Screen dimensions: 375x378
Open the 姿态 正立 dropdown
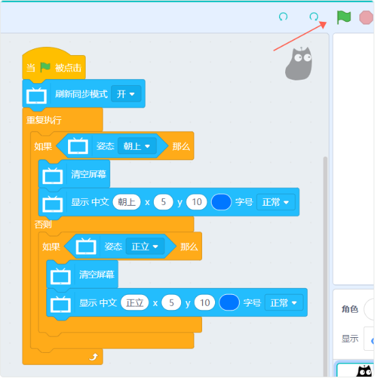pos(145,247)
